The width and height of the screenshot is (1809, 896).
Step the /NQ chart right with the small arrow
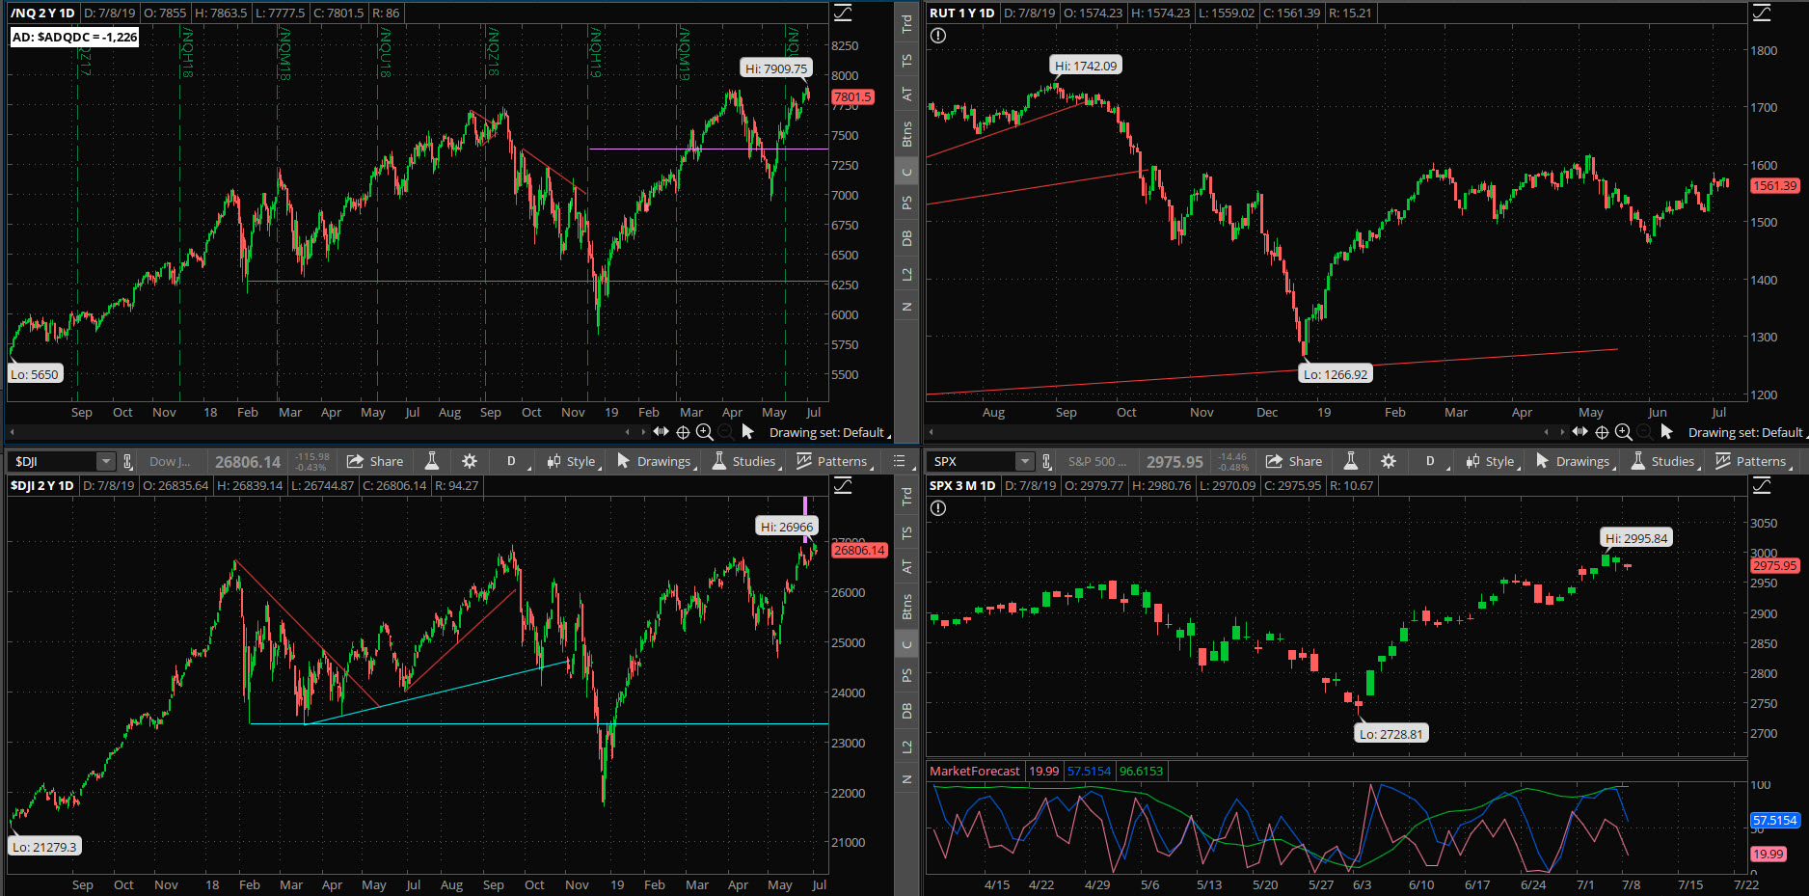(643, 432)
